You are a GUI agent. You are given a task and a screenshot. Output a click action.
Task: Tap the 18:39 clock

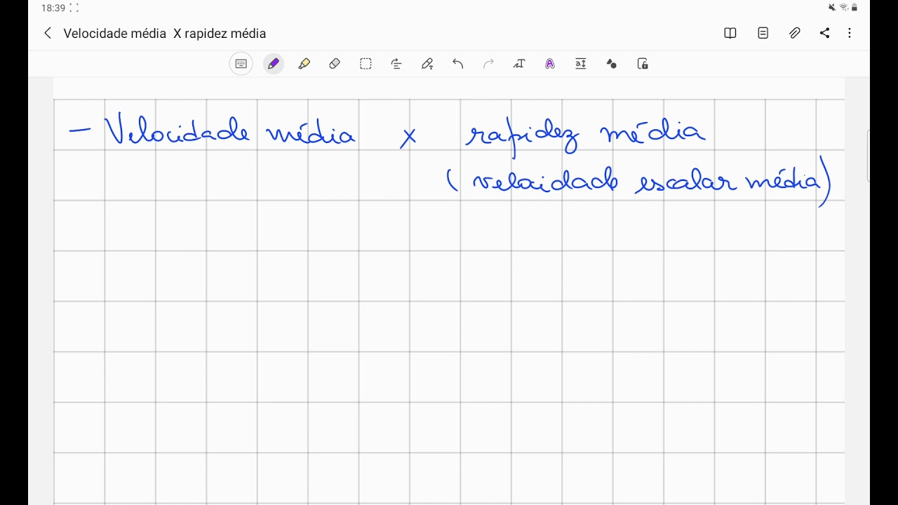(x=53, y=8)
